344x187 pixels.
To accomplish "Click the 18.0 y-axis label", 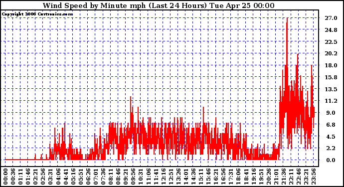I will pyautogui.click(x=331, y=65).
